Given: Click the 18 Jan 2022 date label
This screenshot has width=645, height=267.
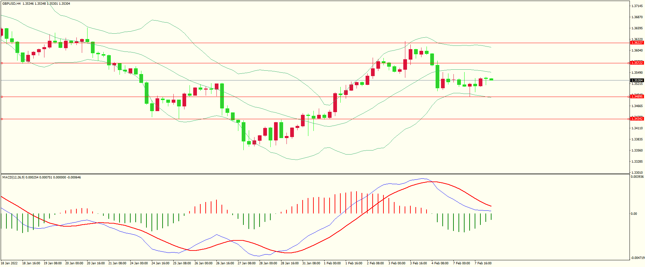Looking at the screenshot, I should pyautogui.click(x=9, y=263).
